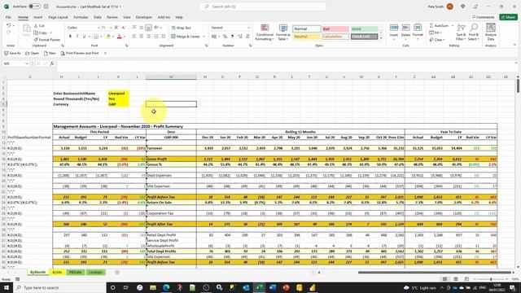The width and height of the screenshot is (521, 293).
Task: Click Print Preview and Print button
Action: 80,53
